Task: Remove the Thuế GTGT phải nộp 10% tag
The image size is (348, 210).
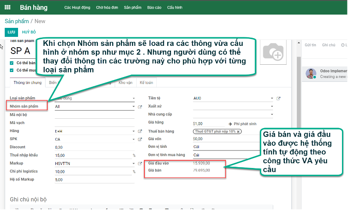Action: click(x=238, y=131)
